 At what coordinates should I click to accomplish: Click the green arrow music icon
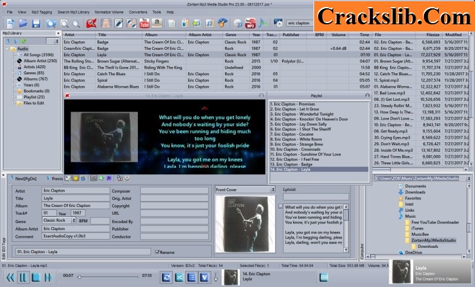pyautogui.click(x=197, y=23)
